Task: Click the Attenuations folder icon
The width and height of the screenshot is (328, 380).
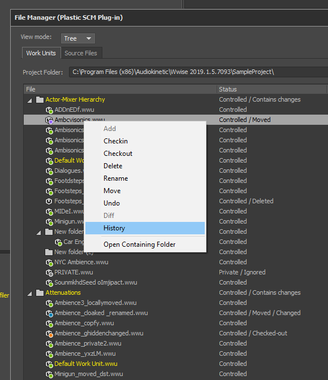Action: tap(40, 292)
